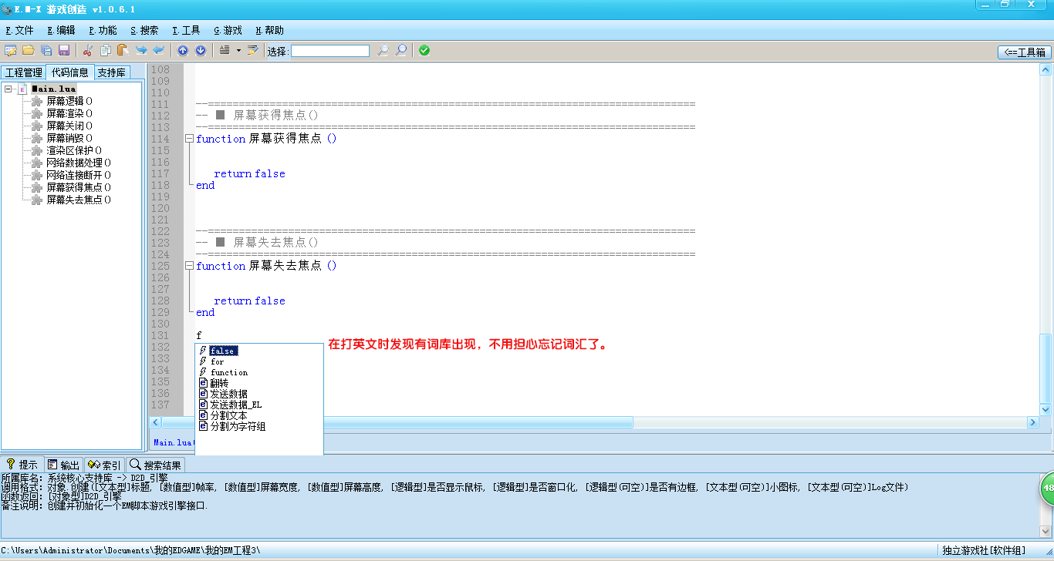Image resolution: width=1054 pixels, height=561 pixels.
Task: Choose 'for' from the autocomplete list
Action: pyautogui.click(x=217, y=361)
